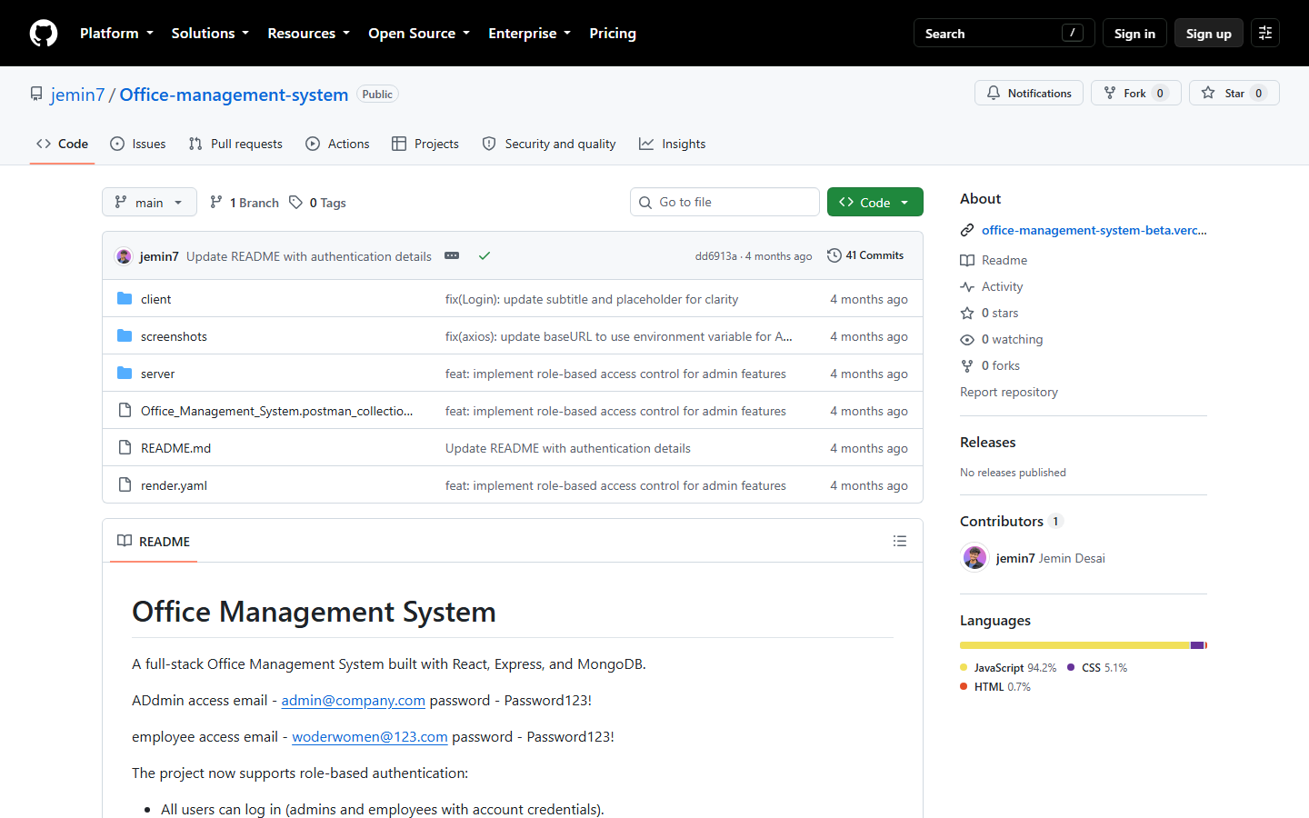Open the Releases heading link

point(987,442)
